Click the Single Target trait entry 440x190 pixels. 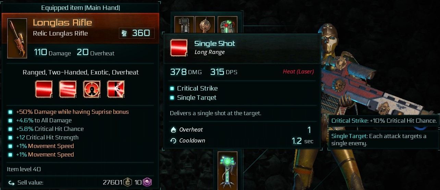click(x=194, y=98)
